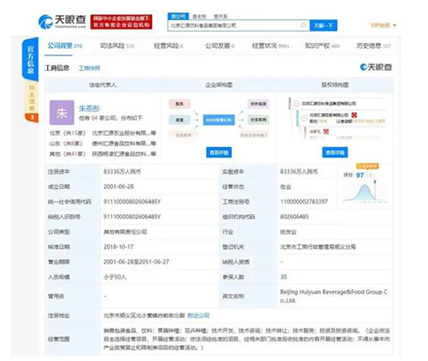Screen dimensions: 428x361
Task: Open the 知识产权 tab
Action: 322,45
